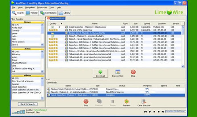Open the Resources menu
This screenshot has width=197, height=117.
pyautogui.click(x=42, y=7)
